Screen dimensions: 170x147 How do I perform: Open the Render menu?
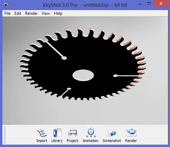click(32, 13)
